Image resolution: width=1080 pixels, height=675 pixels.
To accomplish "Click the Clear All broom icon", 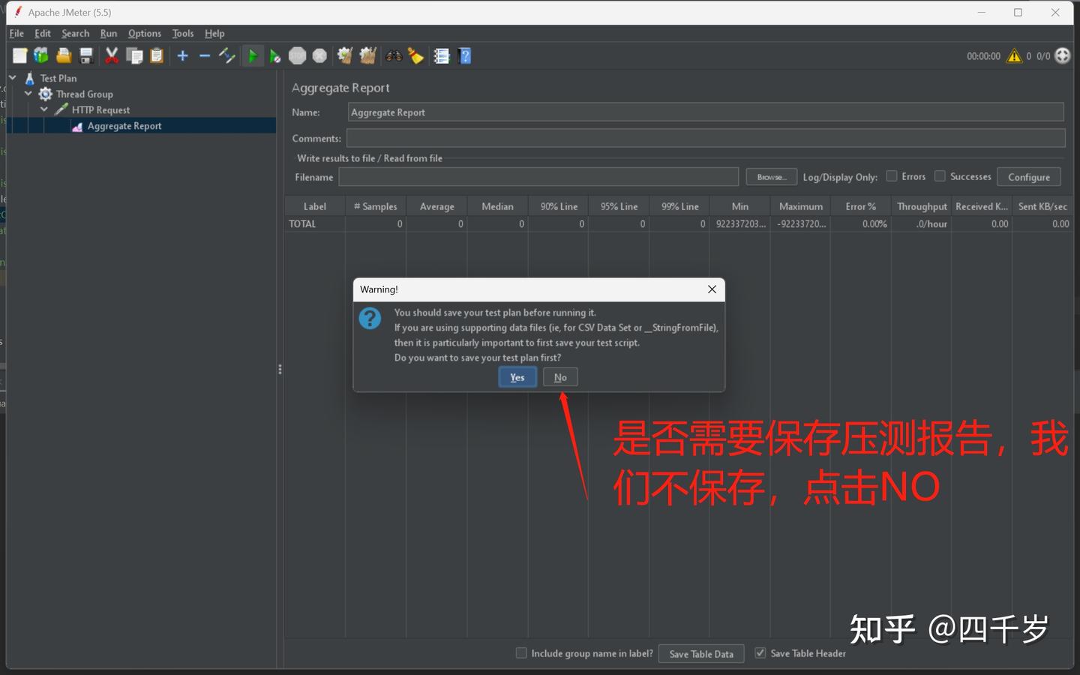I will coord(415,55).
